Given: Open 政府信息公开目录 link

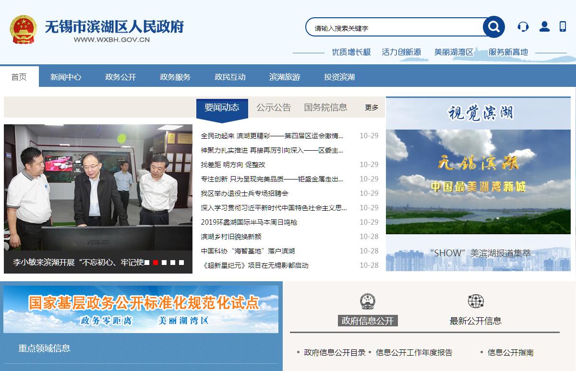Looking at the screenshot, I should point(335,352).
